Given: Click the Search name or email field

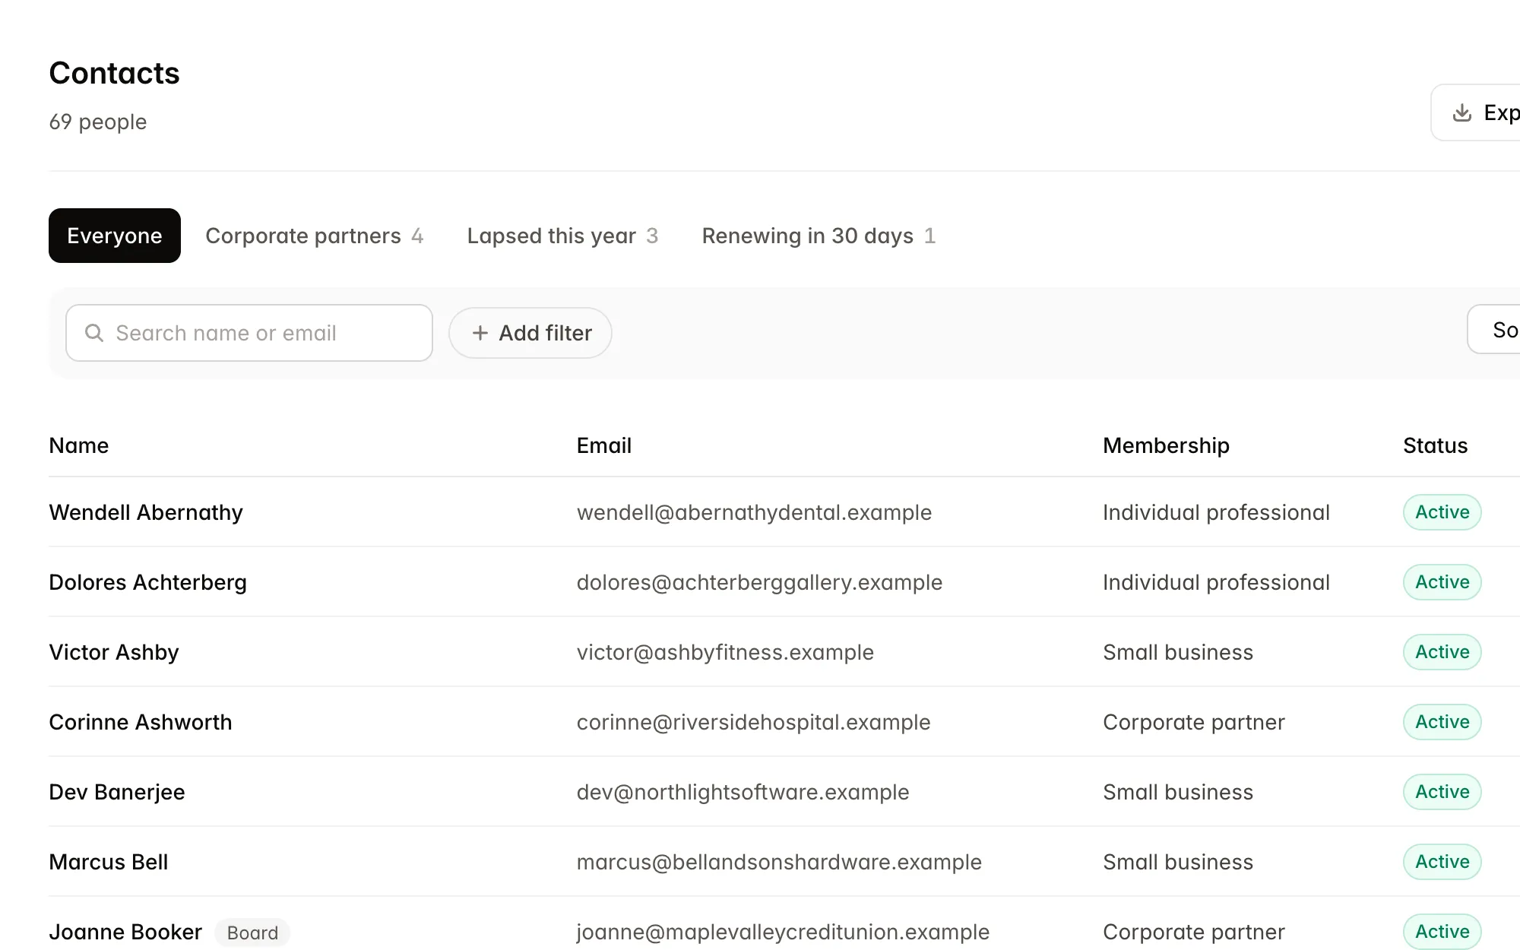Looking at the screenshot, I should 249,333.
